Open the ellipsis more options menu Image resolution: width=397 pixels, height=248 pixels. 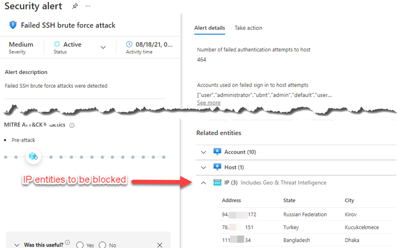(x=88, y=6)
